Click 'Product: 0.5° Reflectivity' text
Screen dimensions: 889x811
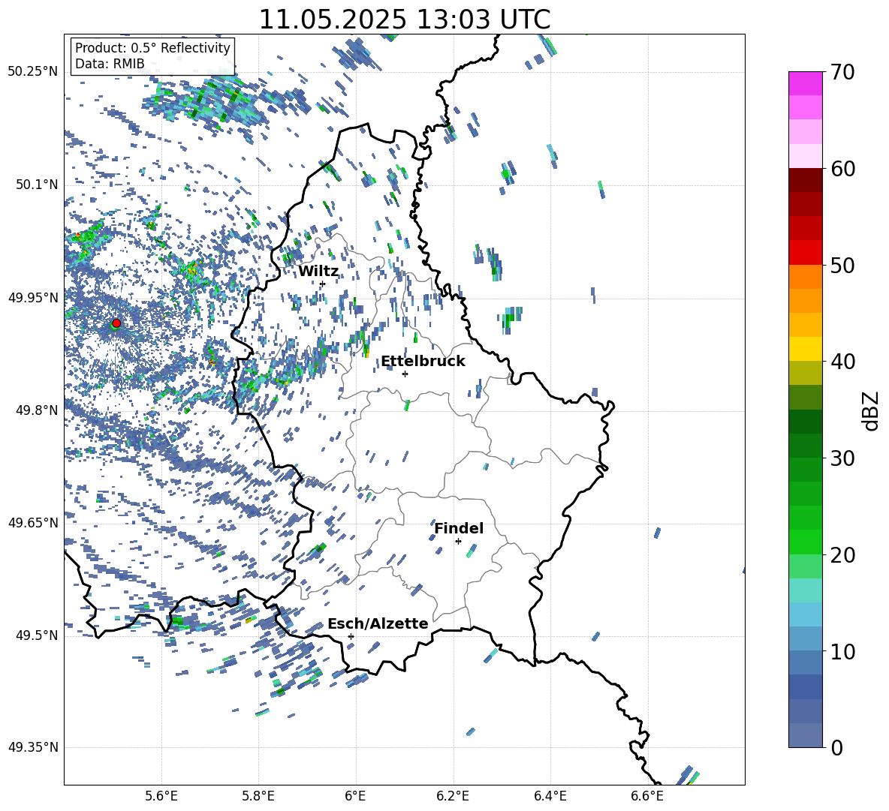tap(152, 48)
